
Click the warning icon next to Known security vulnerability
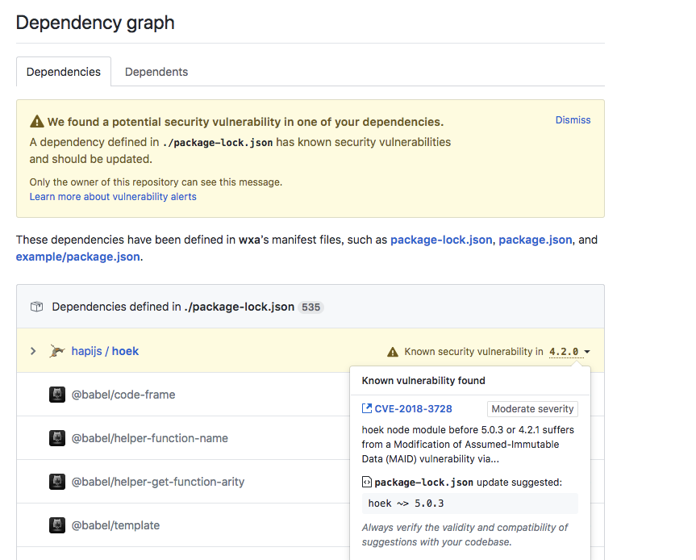point(393,351)
